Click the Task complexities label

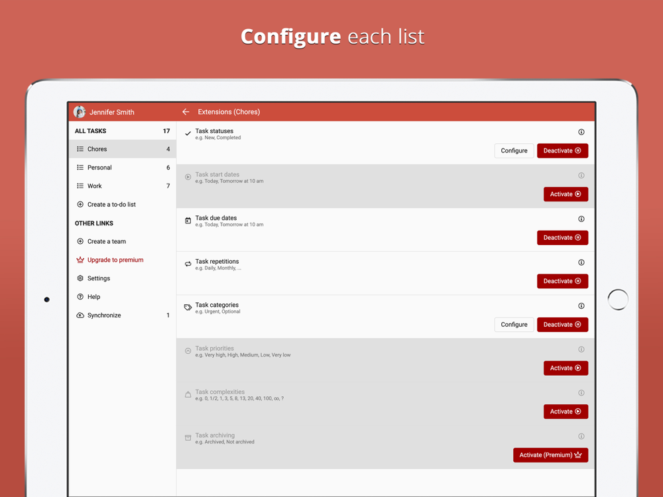coord(220,392)
